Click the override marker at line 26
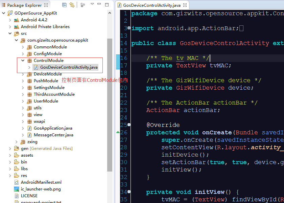Screen dimensions: 284x203 pyautogui.click(x=118, y=132)
